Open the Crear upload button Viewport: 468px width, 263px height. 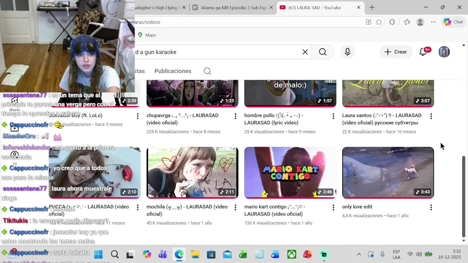[396, 52]
